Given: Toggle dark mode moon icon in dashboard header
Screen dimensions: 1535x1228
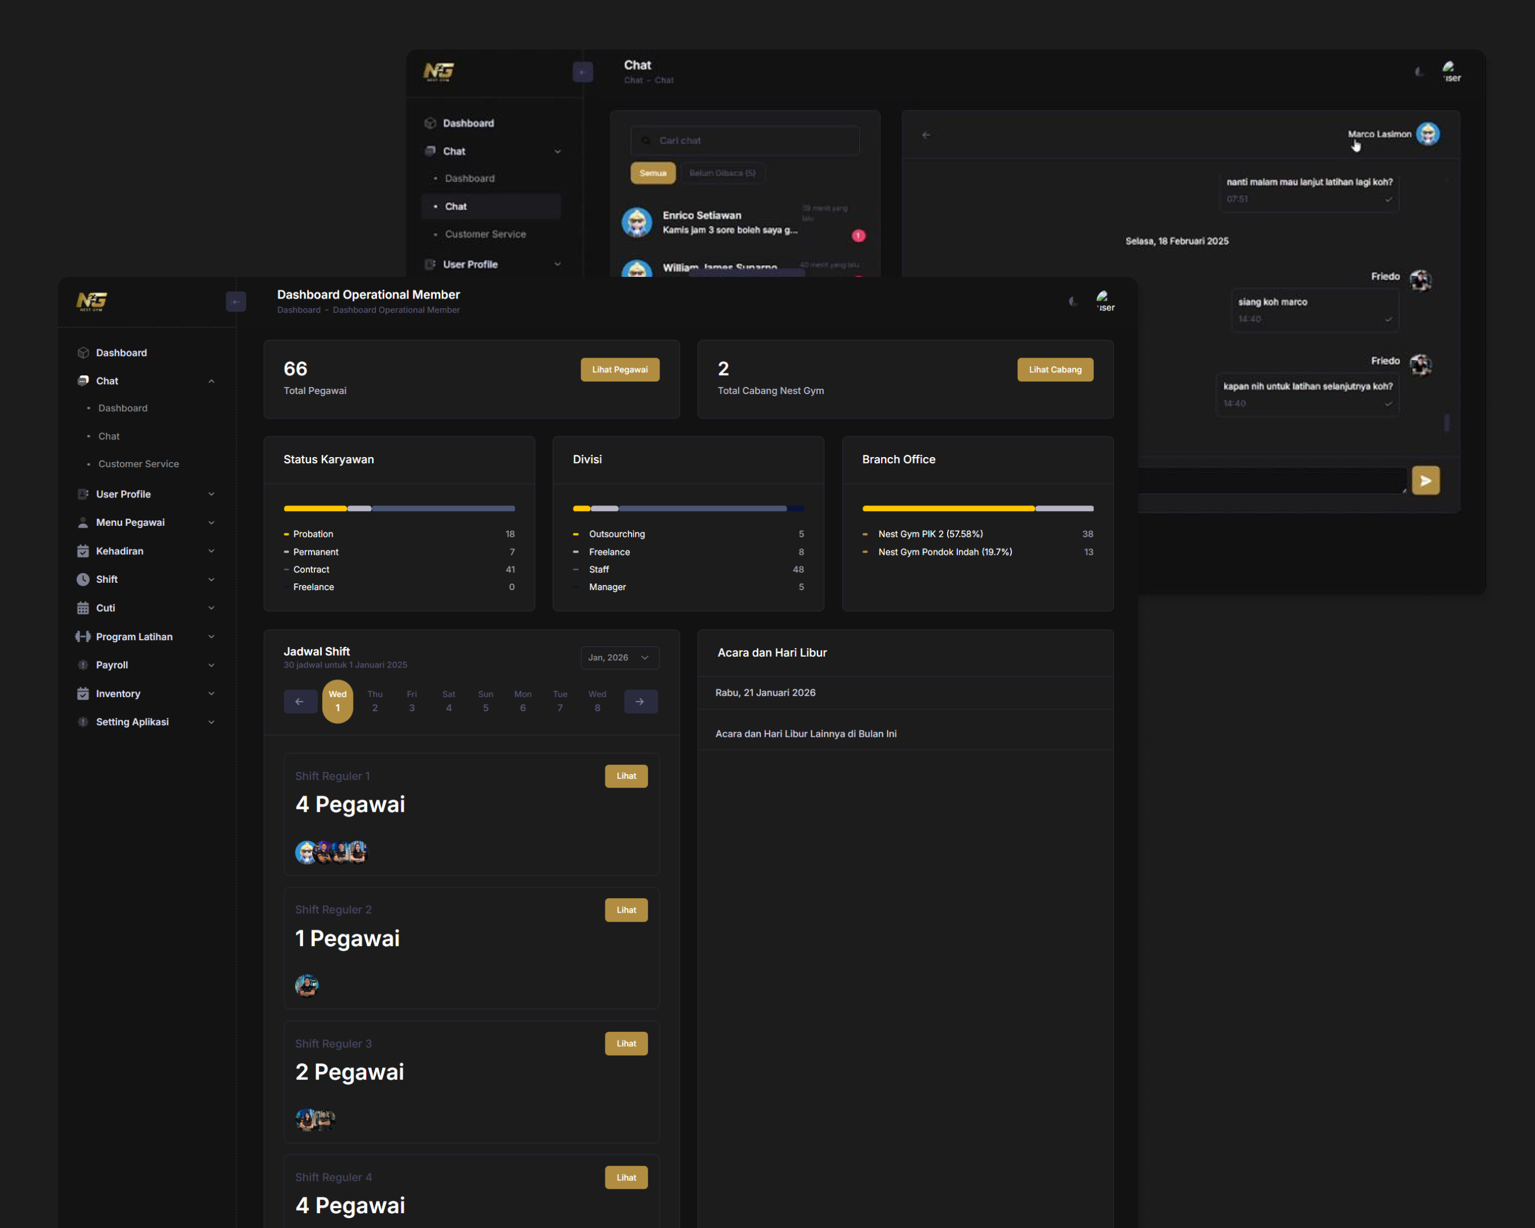Looking at the screenshot, I should point(1073,301).
